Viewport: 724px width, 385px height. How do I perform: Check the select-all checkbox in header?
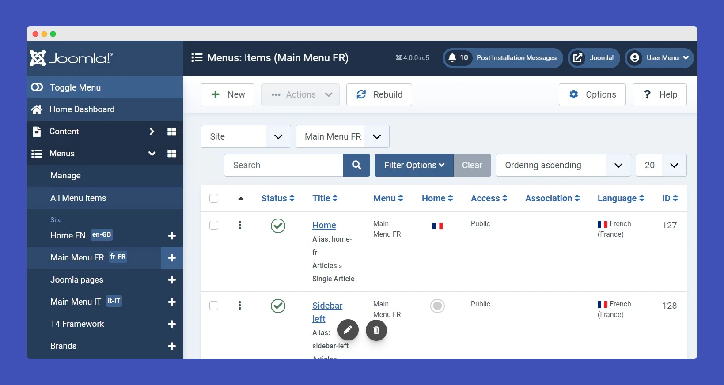pyautogui.click(x=214, y=198)
